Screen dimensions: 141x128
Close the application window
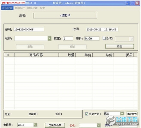coord(137,3)
